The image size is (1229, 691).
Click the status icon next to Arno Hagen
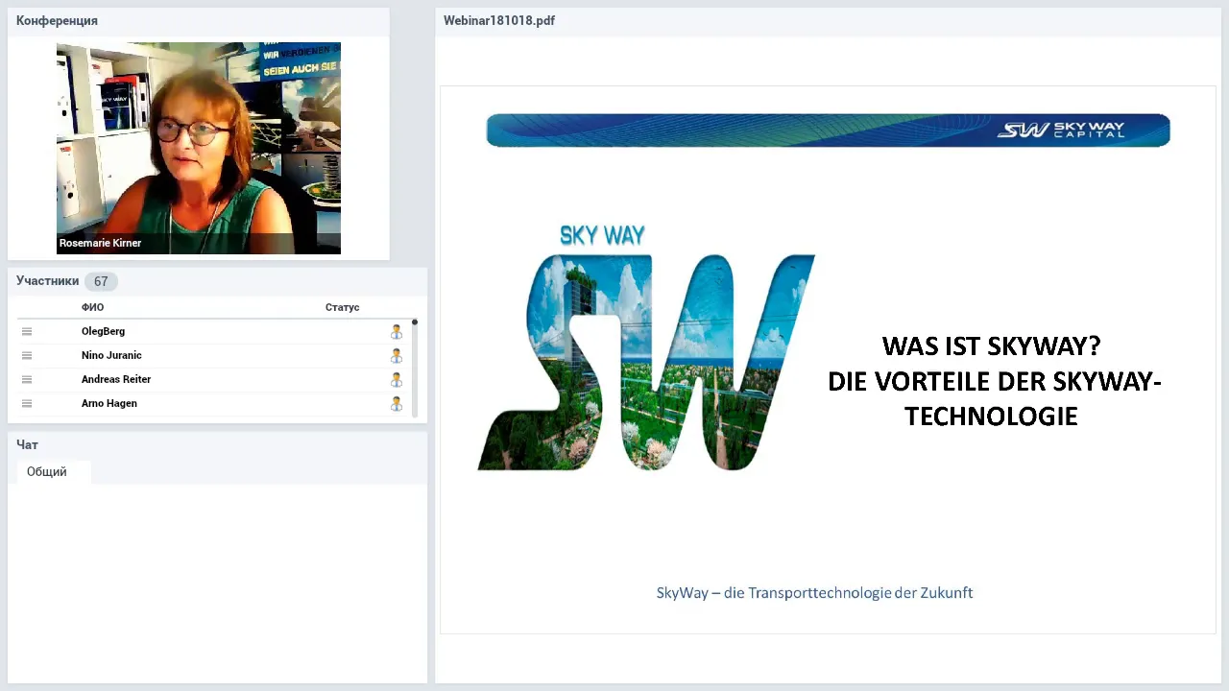396,404
